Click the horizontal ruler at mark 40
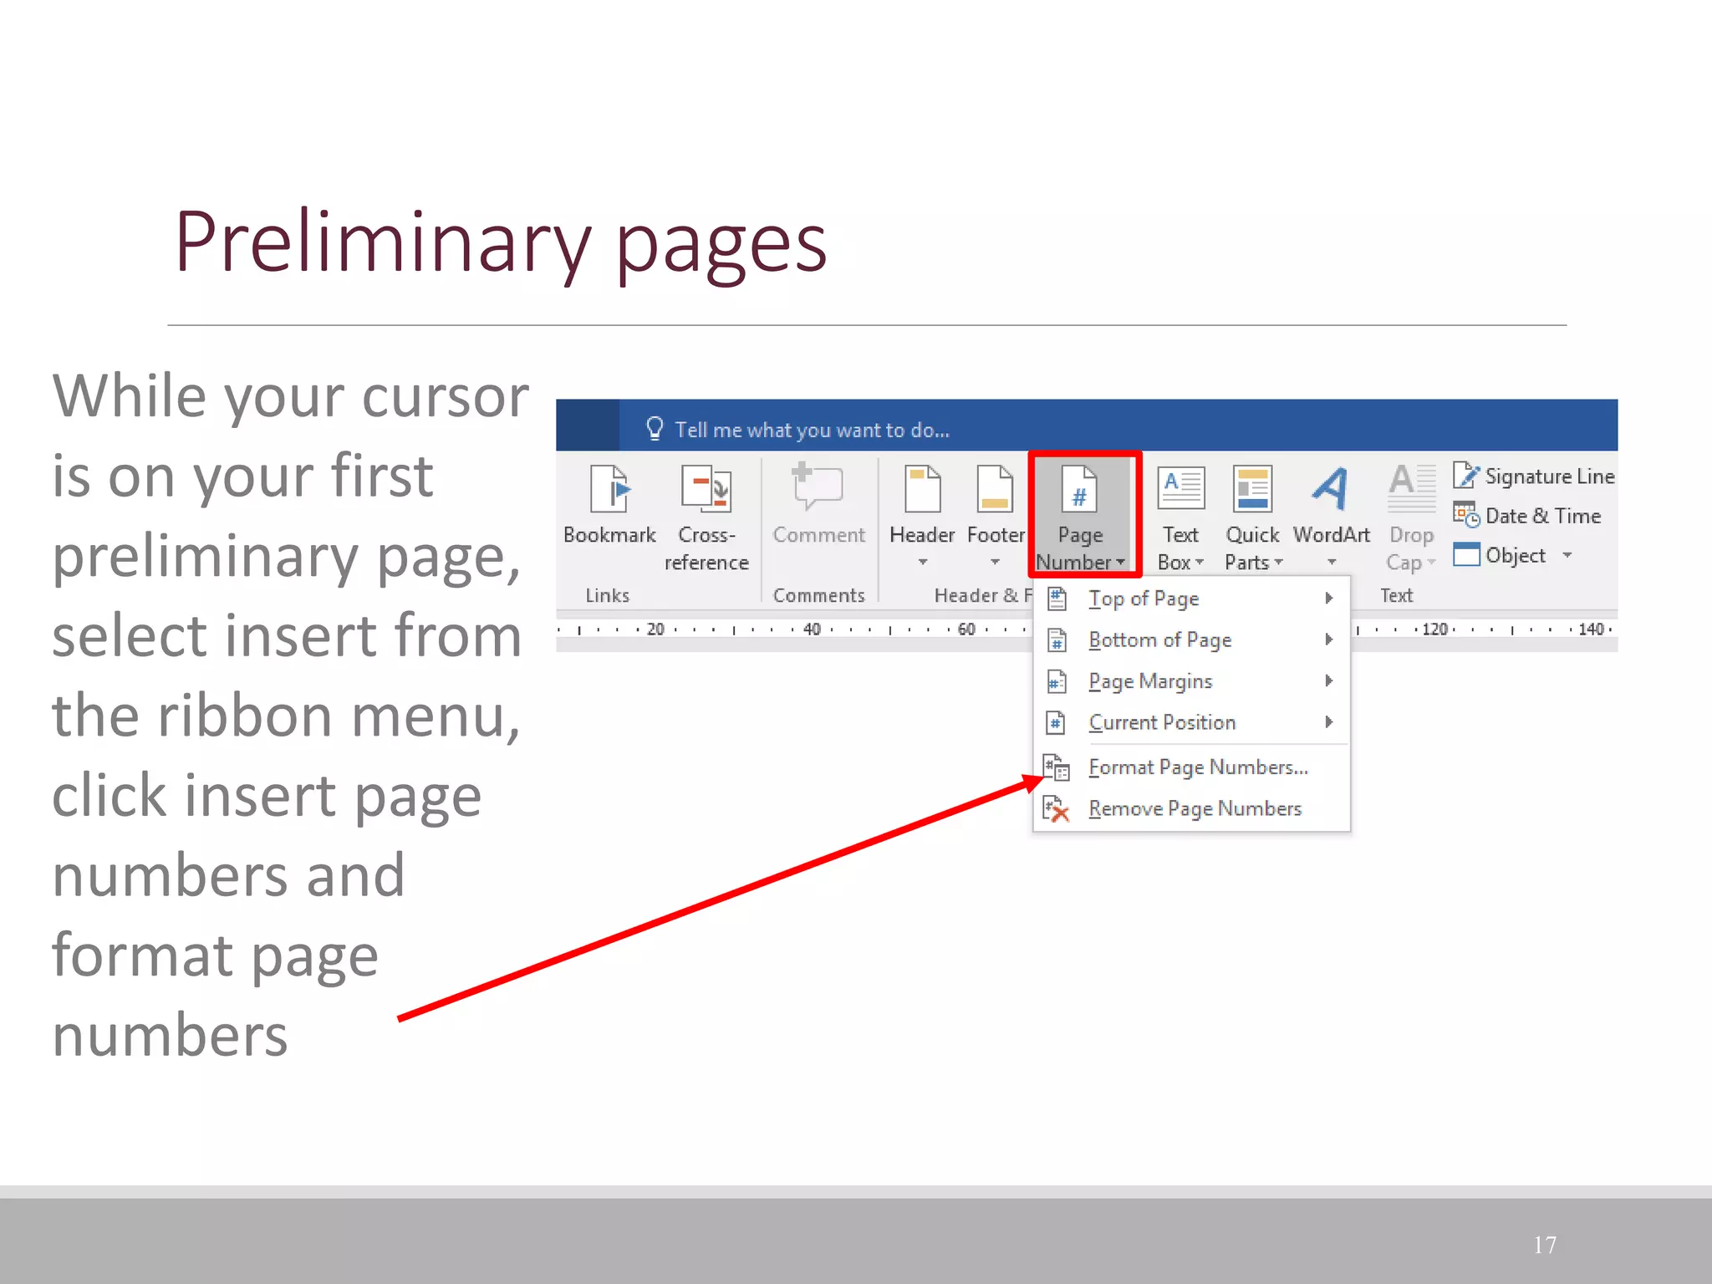 pyautogui.click(x=812, y=629)
